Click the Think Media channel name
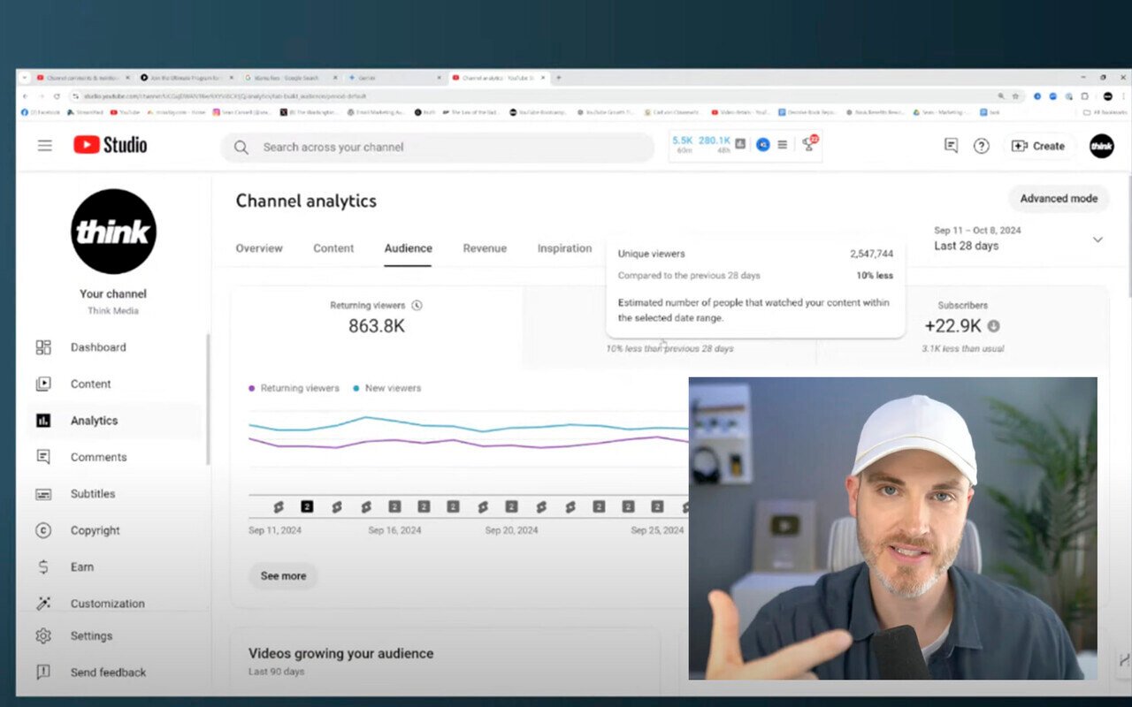The width and height of the screenshot is (1132, 707). coord(113,311)
